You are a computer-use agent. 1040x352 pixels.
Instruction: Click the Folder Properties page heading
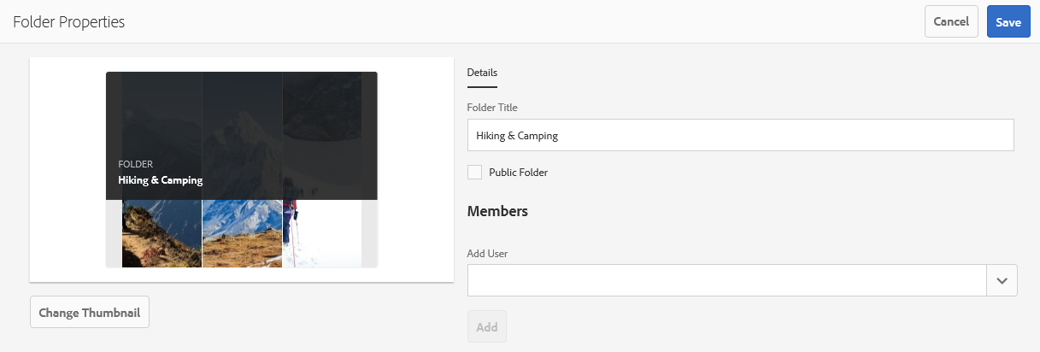[69, 22]
